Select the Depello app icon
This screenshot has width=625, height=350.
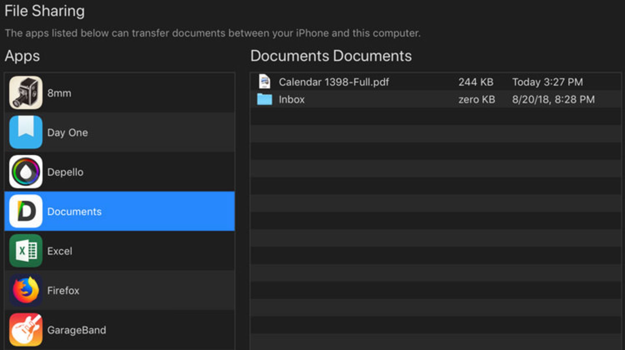pyautogui.click(x=25, y=172)
